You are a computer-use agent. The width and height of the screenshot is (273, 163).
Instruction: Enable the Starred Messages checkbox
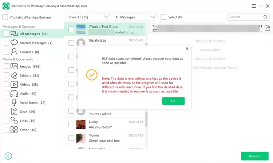coord(7,43)
